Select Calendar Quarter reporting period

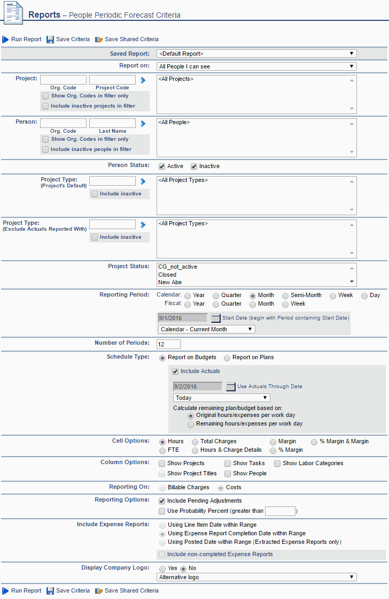point(216,295)
